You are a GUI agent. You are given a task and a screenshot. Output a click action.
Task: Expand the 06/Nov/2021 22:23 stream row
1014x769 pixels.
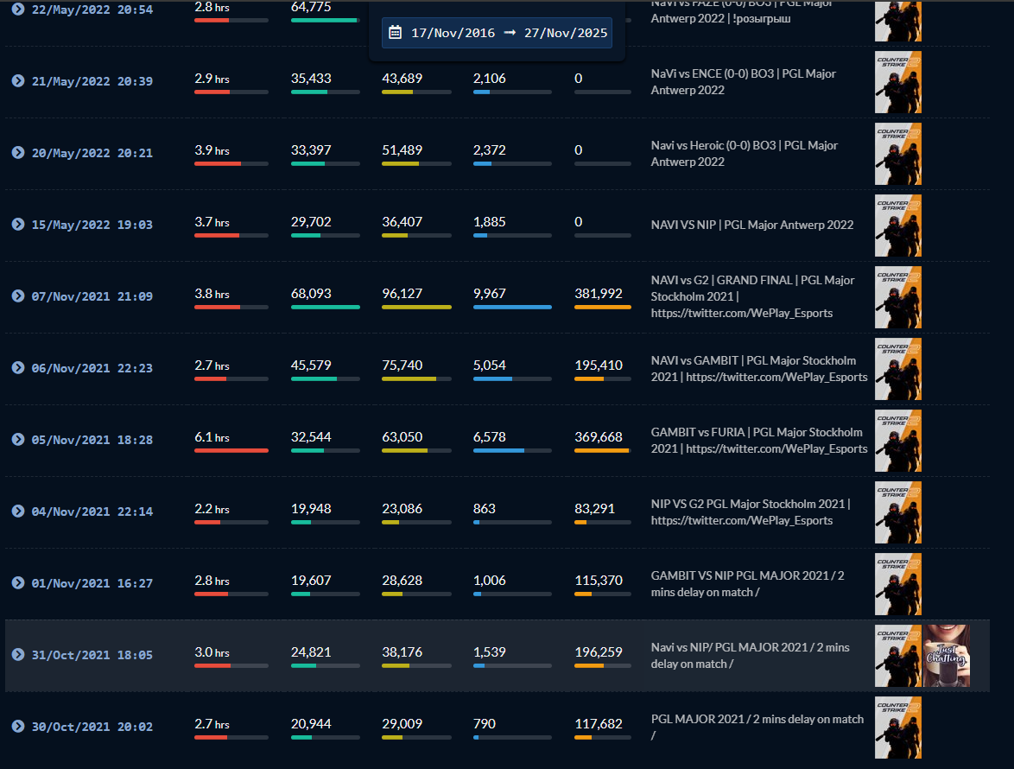[x=18, y=368]
